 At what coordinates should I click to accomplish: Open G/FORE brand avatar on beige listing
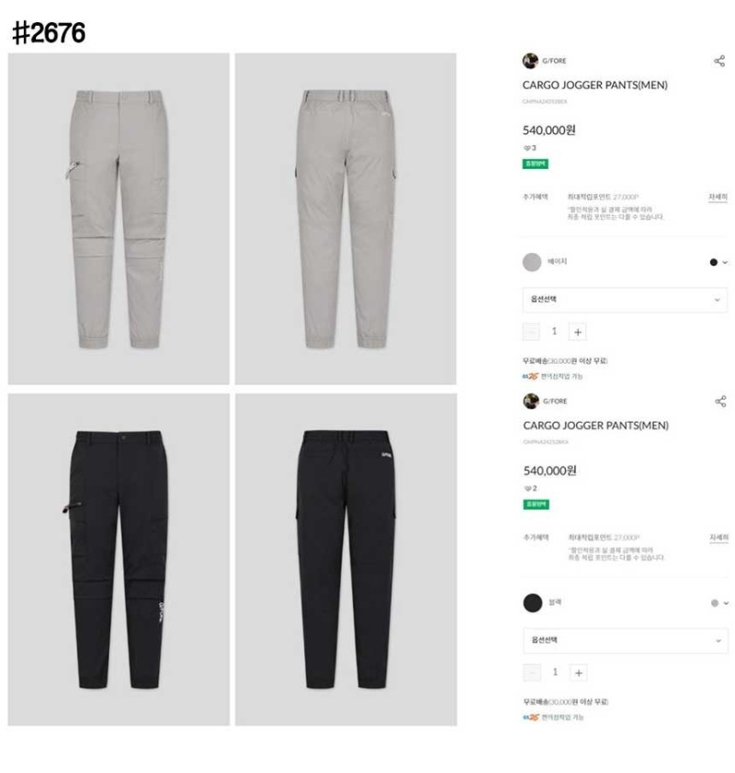(530, 61)
